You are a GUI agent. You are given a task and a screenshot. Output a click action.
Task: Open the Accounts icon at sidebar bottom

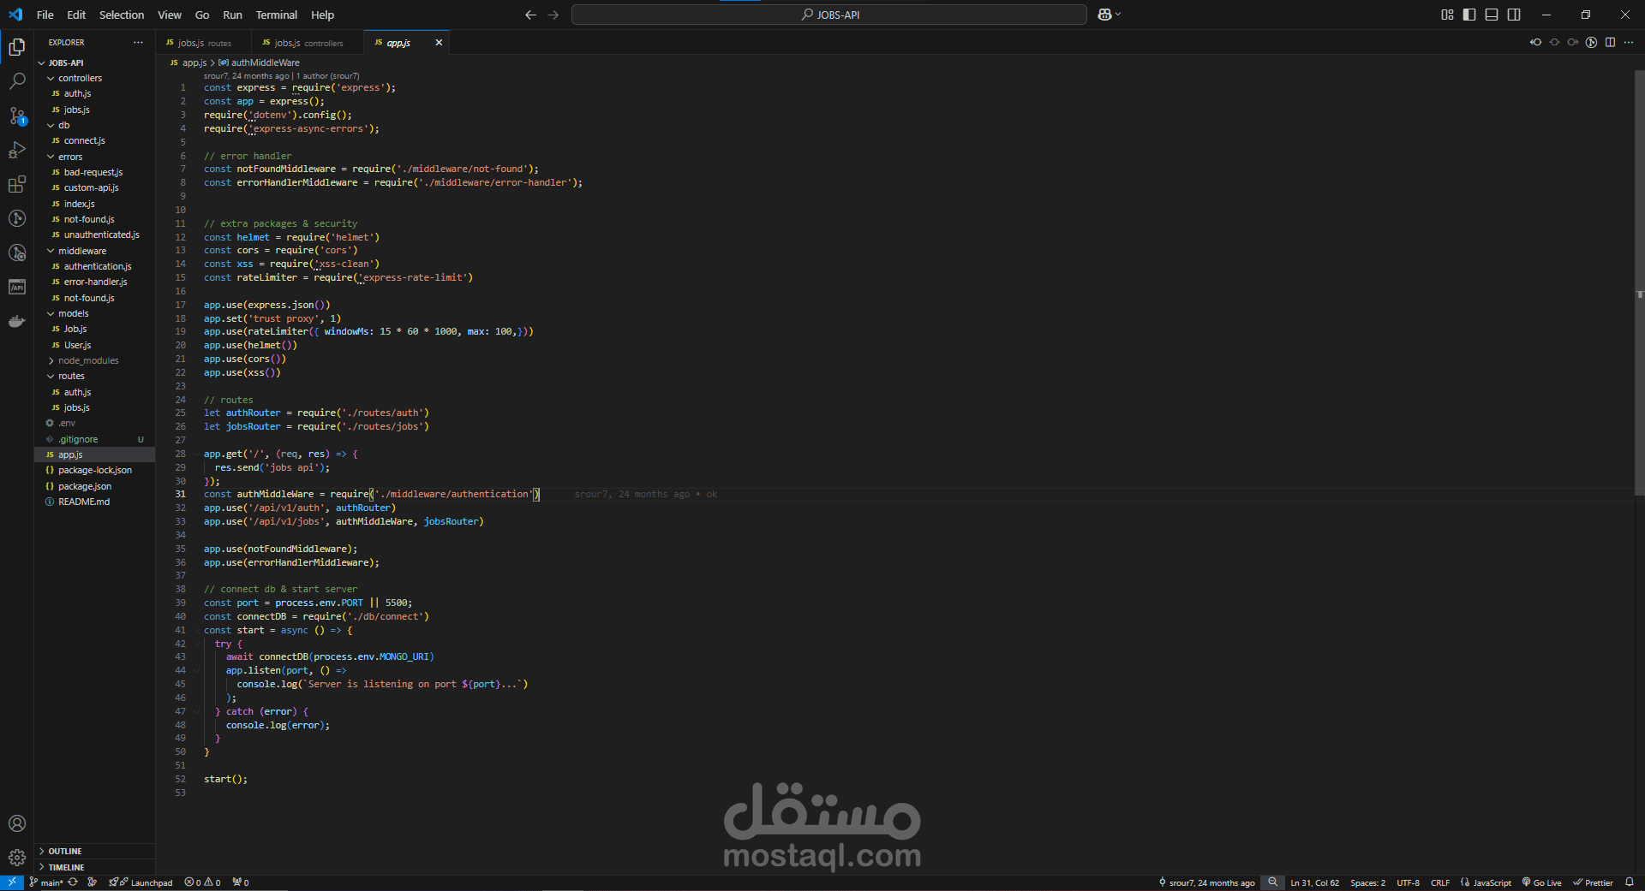17,823
